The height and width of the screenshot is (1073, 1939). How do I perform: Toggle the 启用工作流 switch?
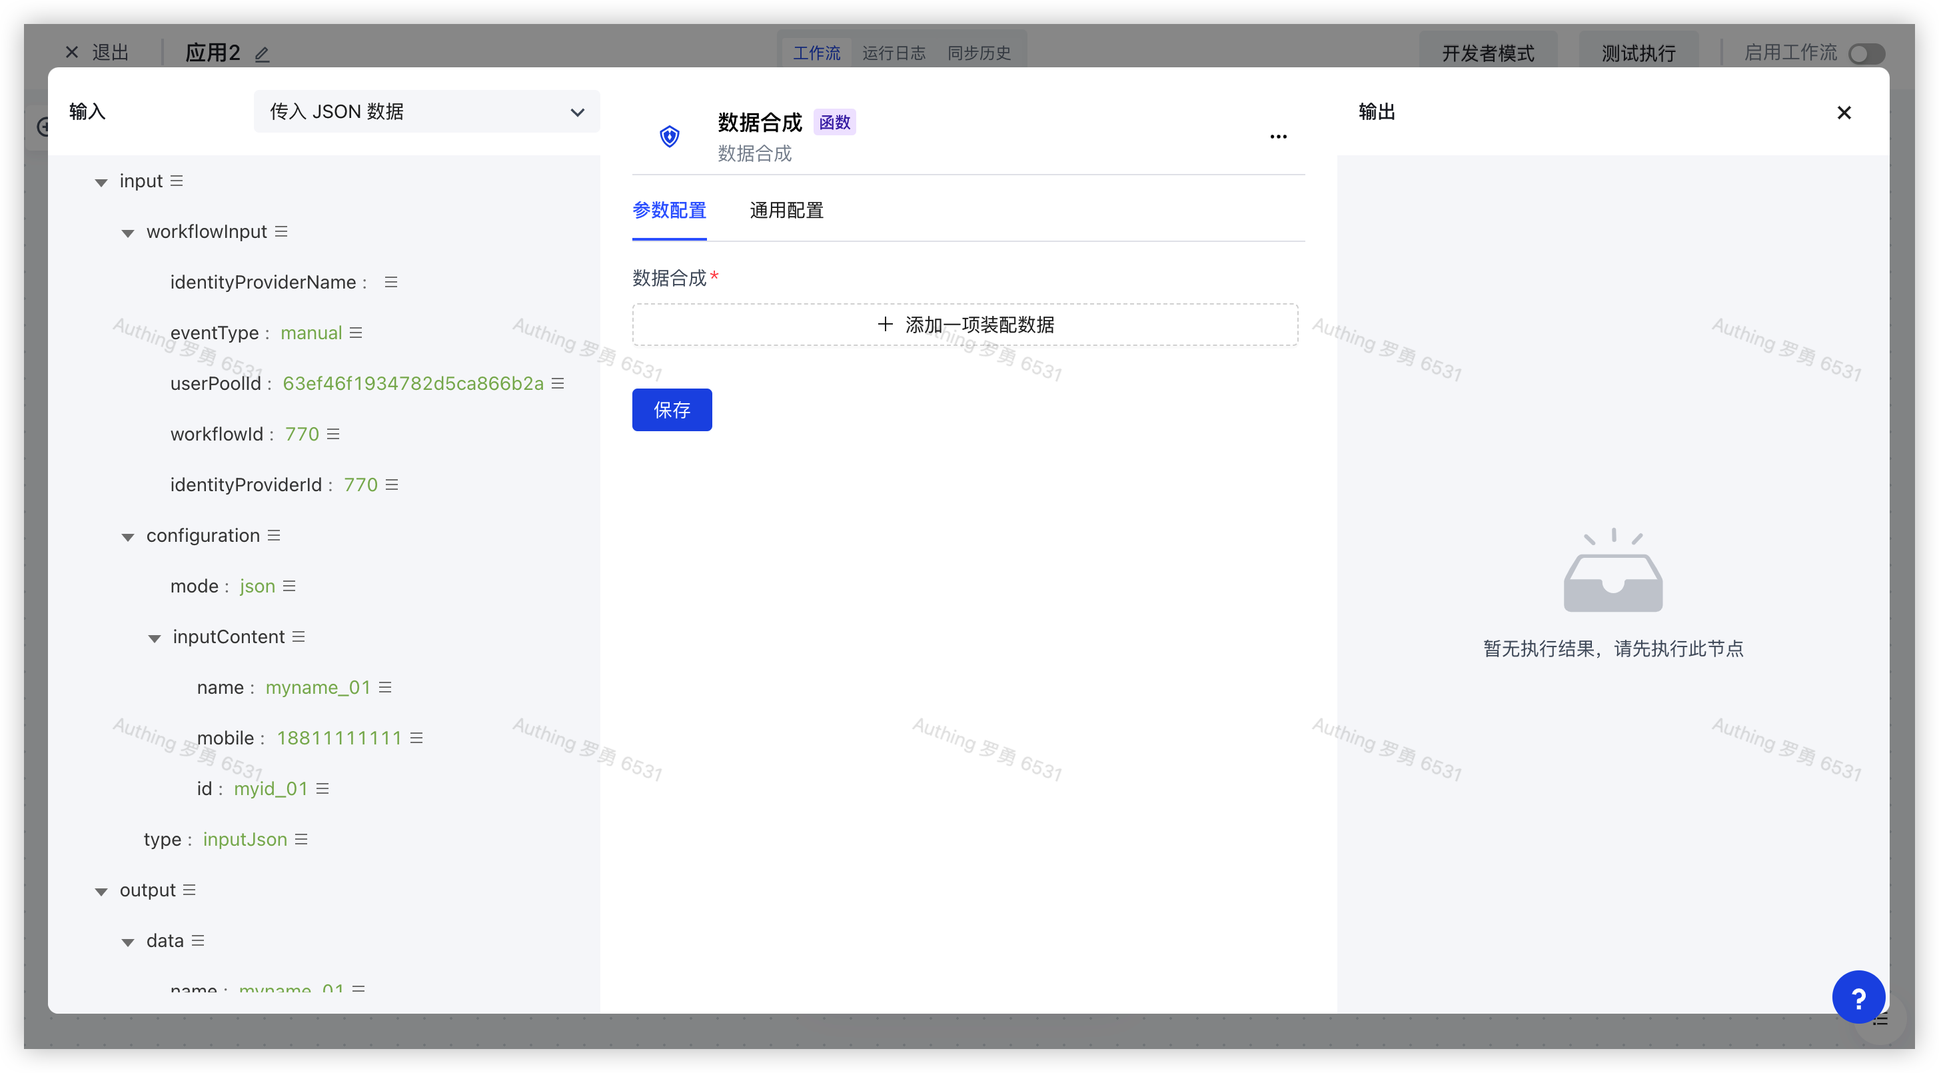[1866, 54]
